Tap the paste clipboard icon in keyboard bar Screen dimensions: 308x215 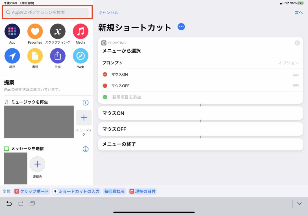click(32, 204)
